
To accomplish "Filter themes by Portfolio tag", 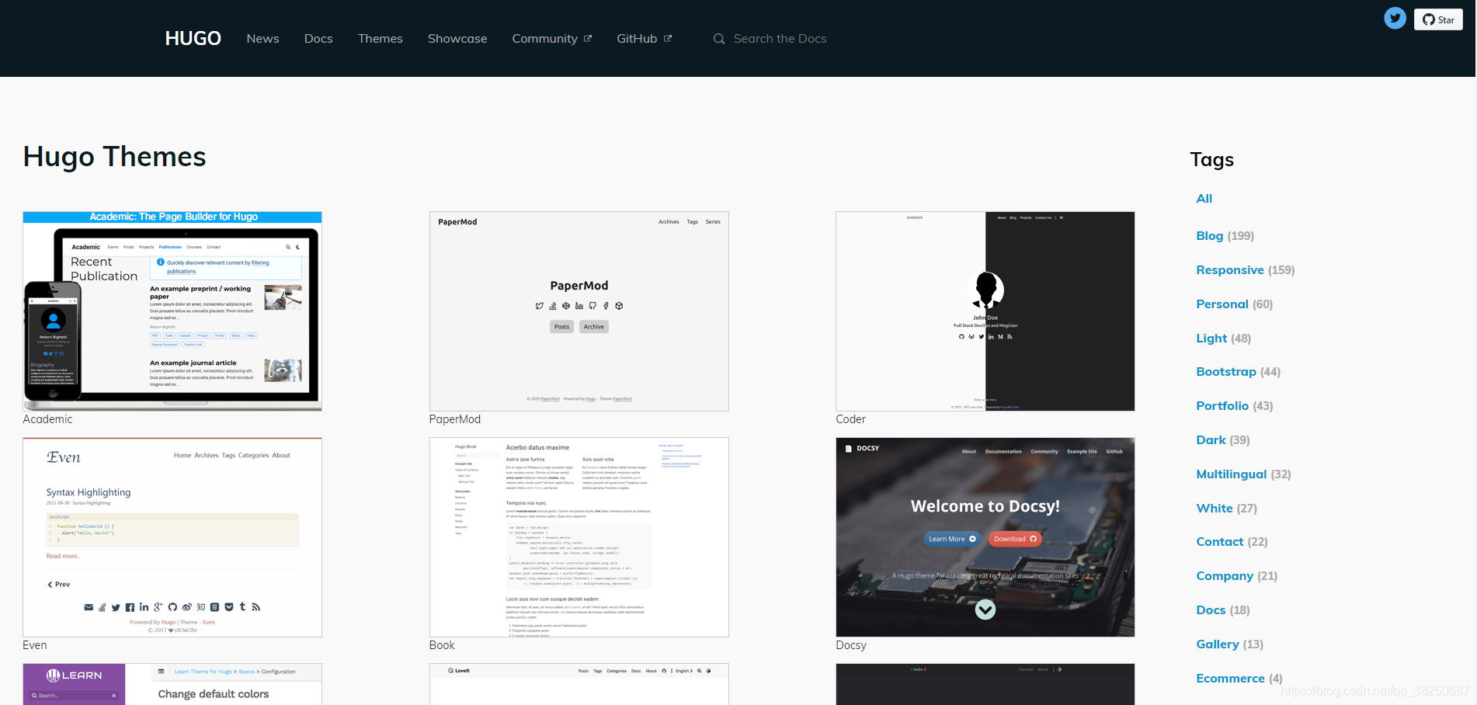I will click(1222, 406).
